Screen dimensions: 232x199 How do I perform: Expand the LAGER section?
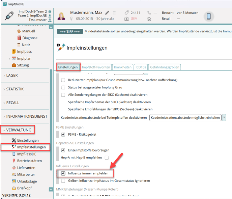coord(12,76)
